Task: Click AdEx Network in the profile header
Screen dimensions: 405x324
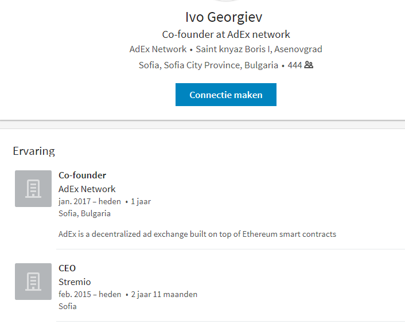Action: coord(158,49)
